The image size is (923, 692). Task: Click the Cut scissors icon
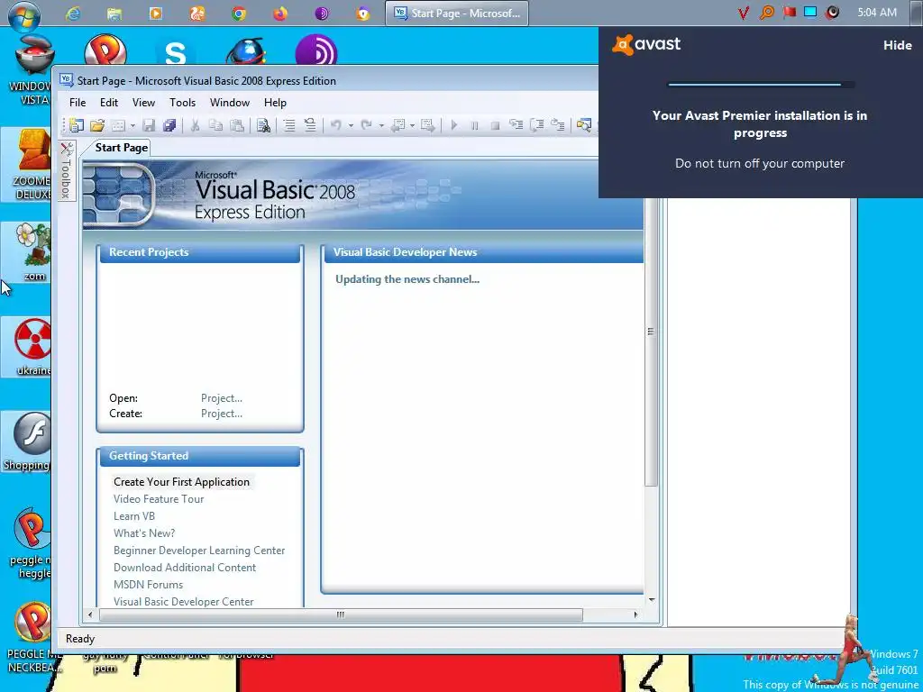pos(195,125)
